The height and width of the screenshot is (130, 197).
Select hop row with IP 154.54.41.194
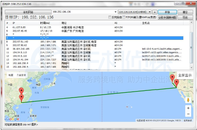(94, 60)
